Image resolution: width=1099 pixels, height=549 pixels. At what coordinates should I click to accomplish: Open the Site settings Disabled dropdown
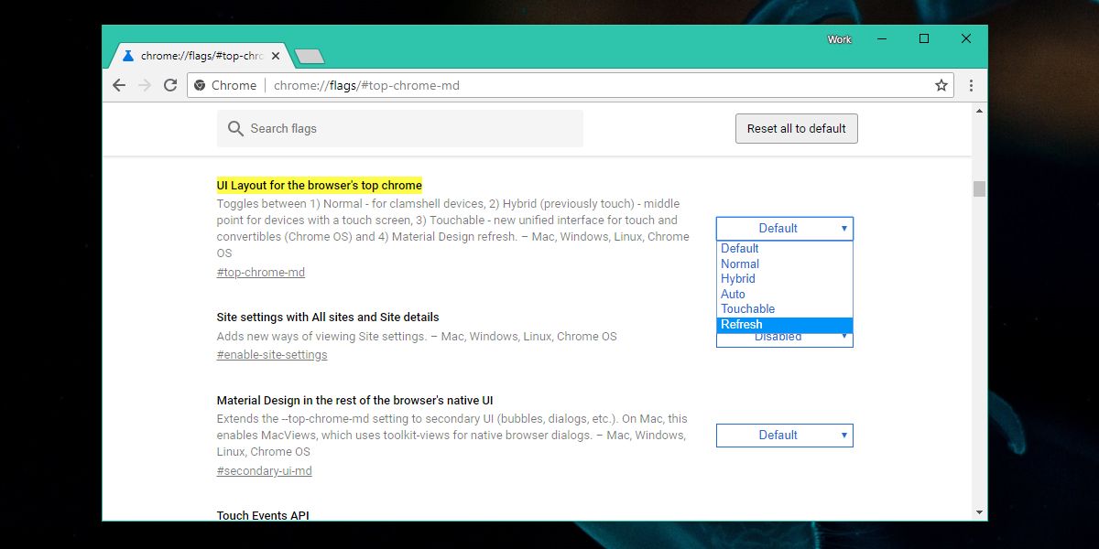tap(785, 339)
